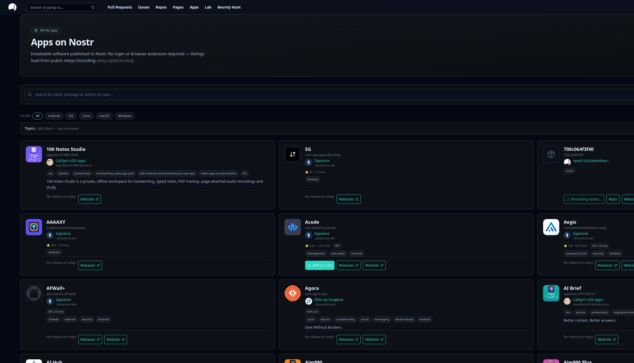Click Ditto by Soapbox publisher link
The width and height of the screenshot is (634, 363).
(329, 300)
